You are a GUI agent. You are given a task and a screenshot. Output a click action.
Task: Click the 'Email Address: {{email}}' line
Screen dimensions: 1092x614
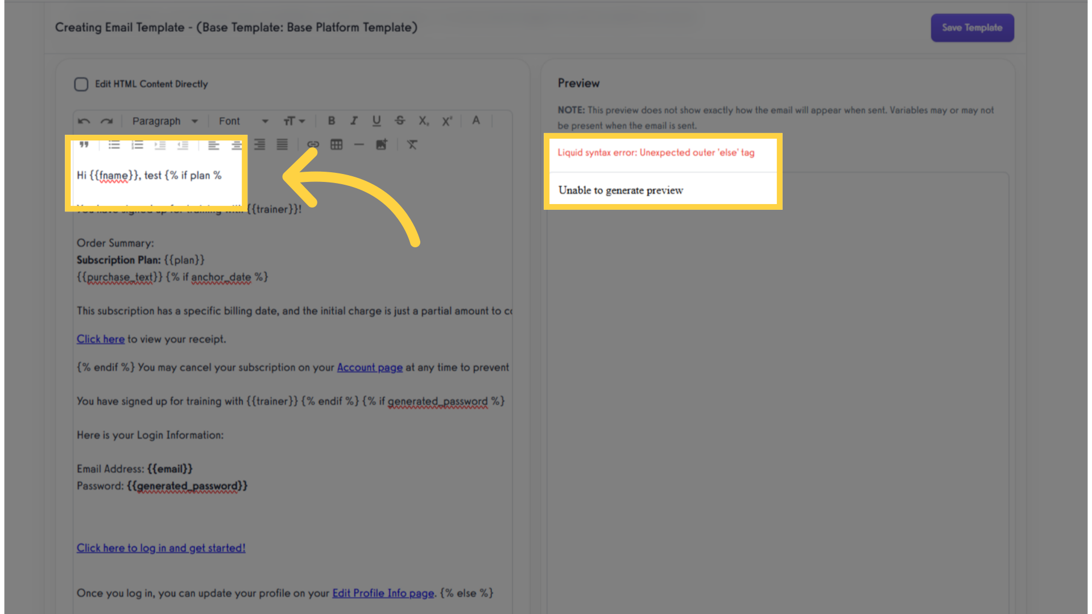tap(135, 469)
